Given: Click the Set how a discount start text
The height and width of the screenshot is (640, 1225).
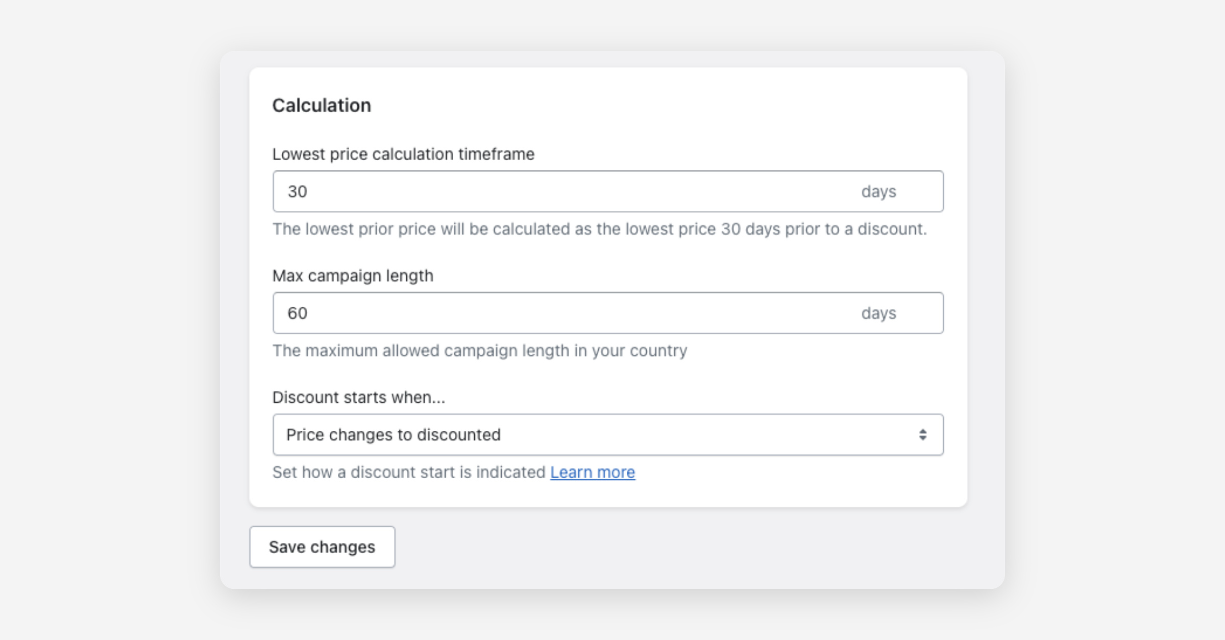Looking at the screenshot, I should point(408,473).
